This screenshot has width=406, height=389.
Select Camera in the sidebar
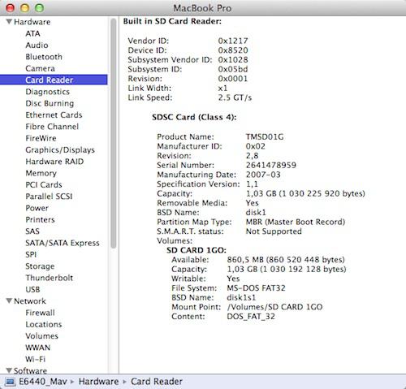tap(40, 68)
